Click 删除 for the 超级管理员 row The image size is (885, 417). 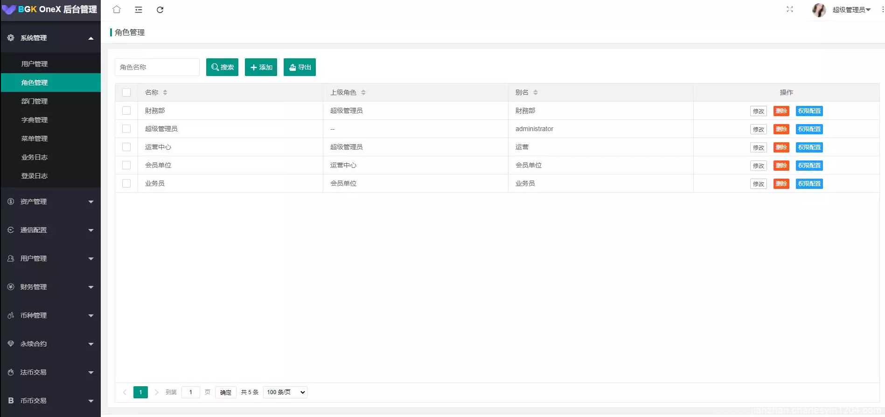781,129
